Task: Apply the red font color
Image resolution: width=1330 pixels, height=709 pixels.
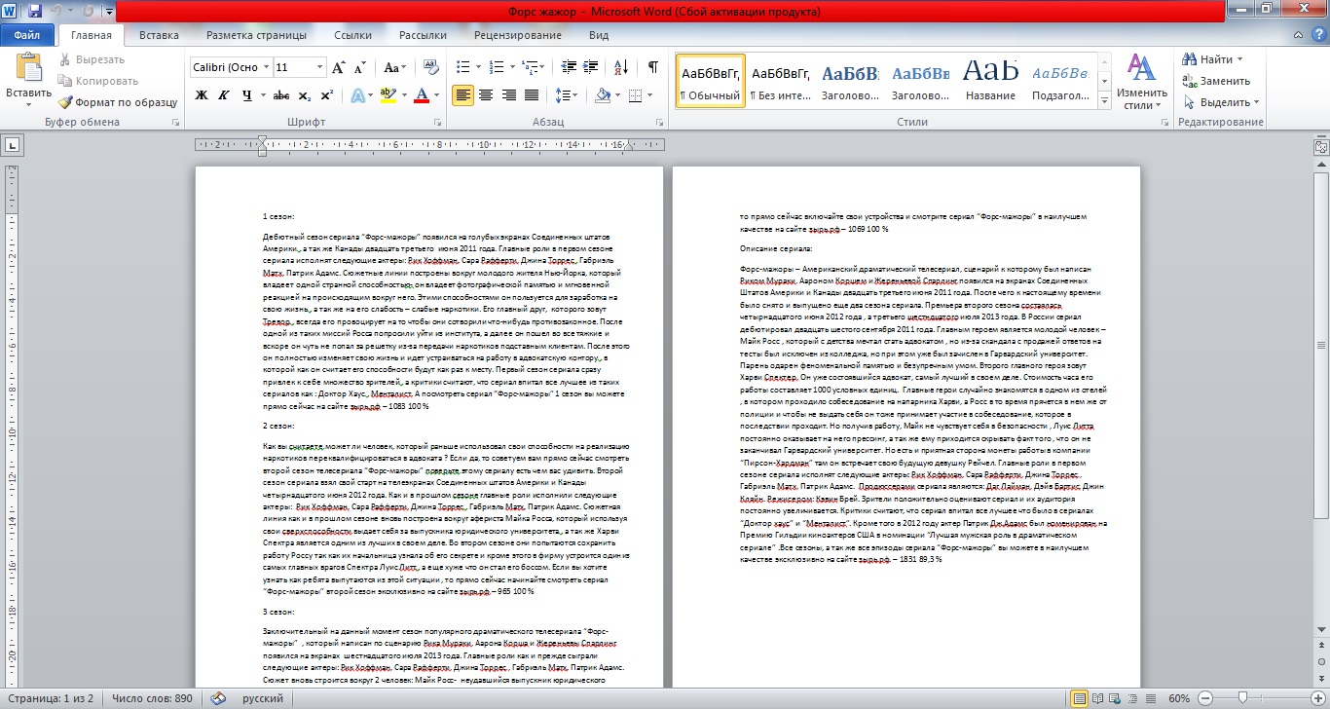Action: (x=421, y=95)
